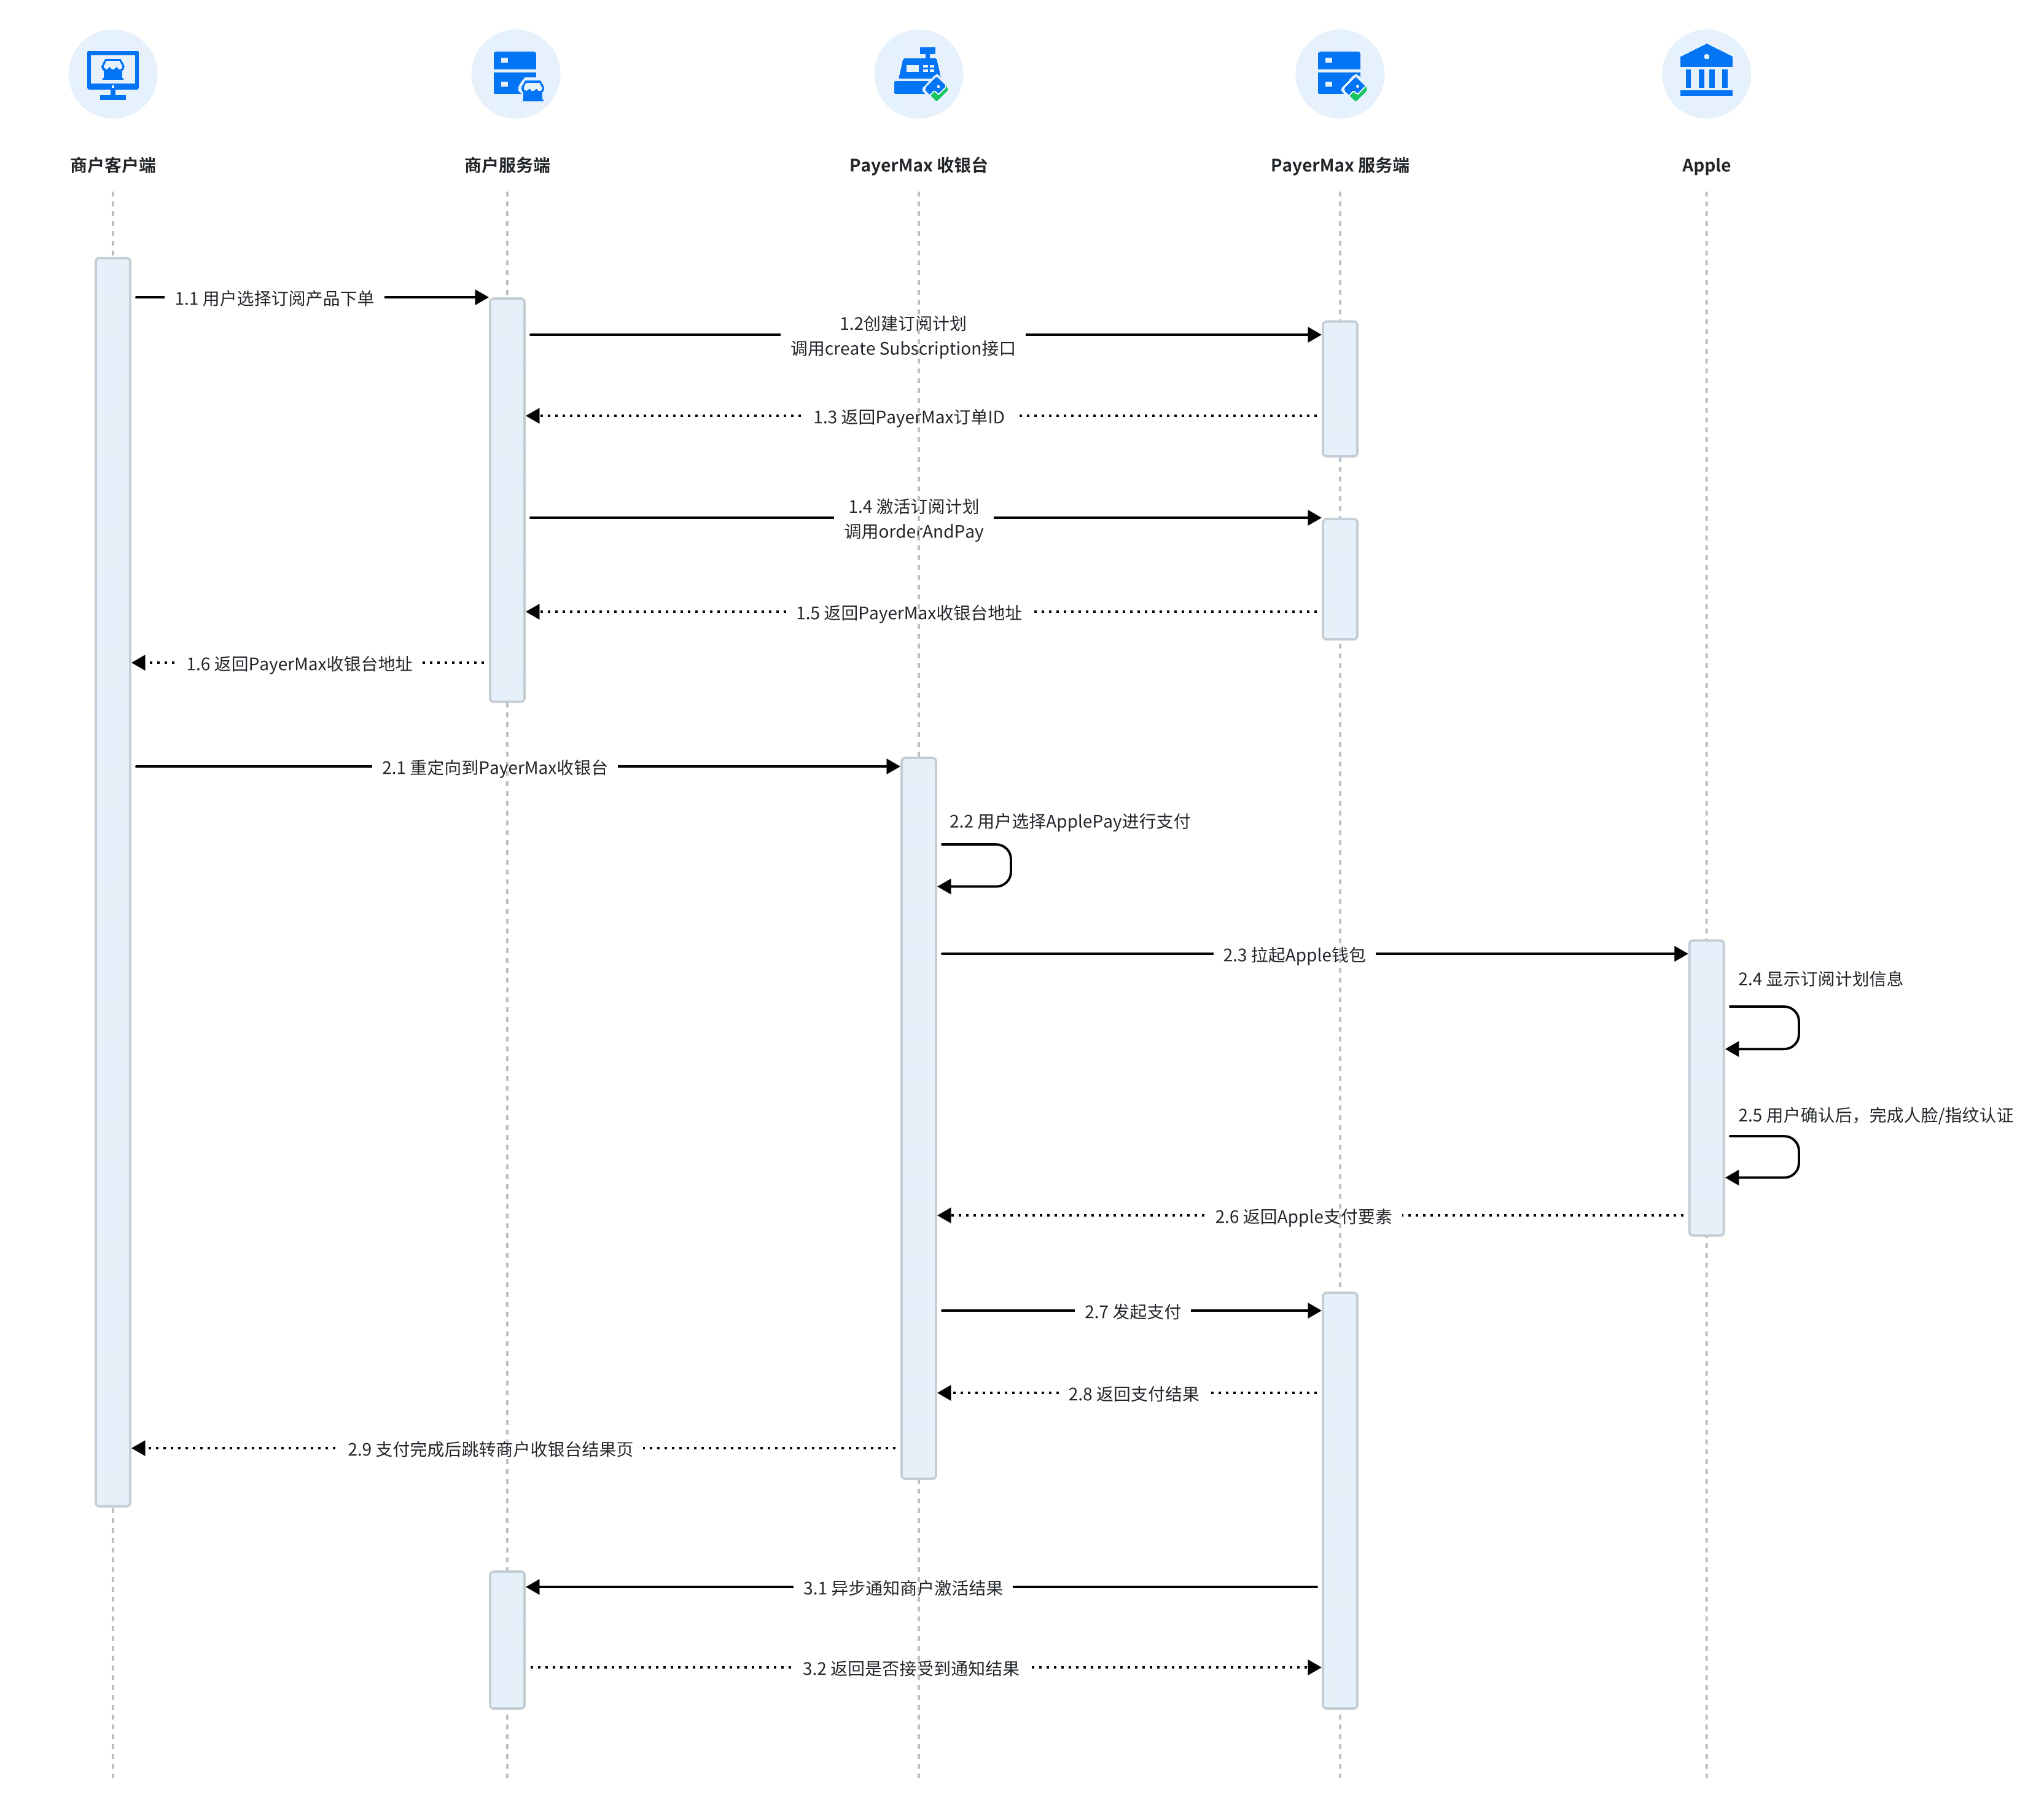Click the self-loop arrow under step 2.2
This screenshot has height=1808, width=2044.
[x=975, y=866]
